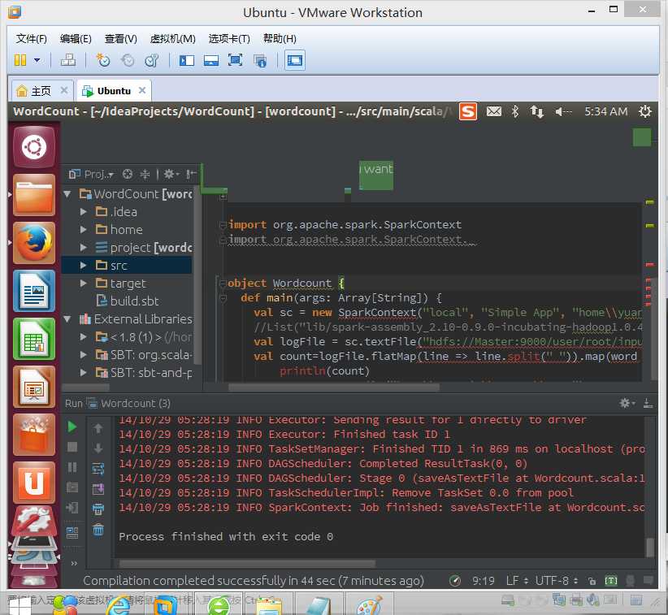Click collapse all icon in Project panel
The image size is (668, 615).
145,174
